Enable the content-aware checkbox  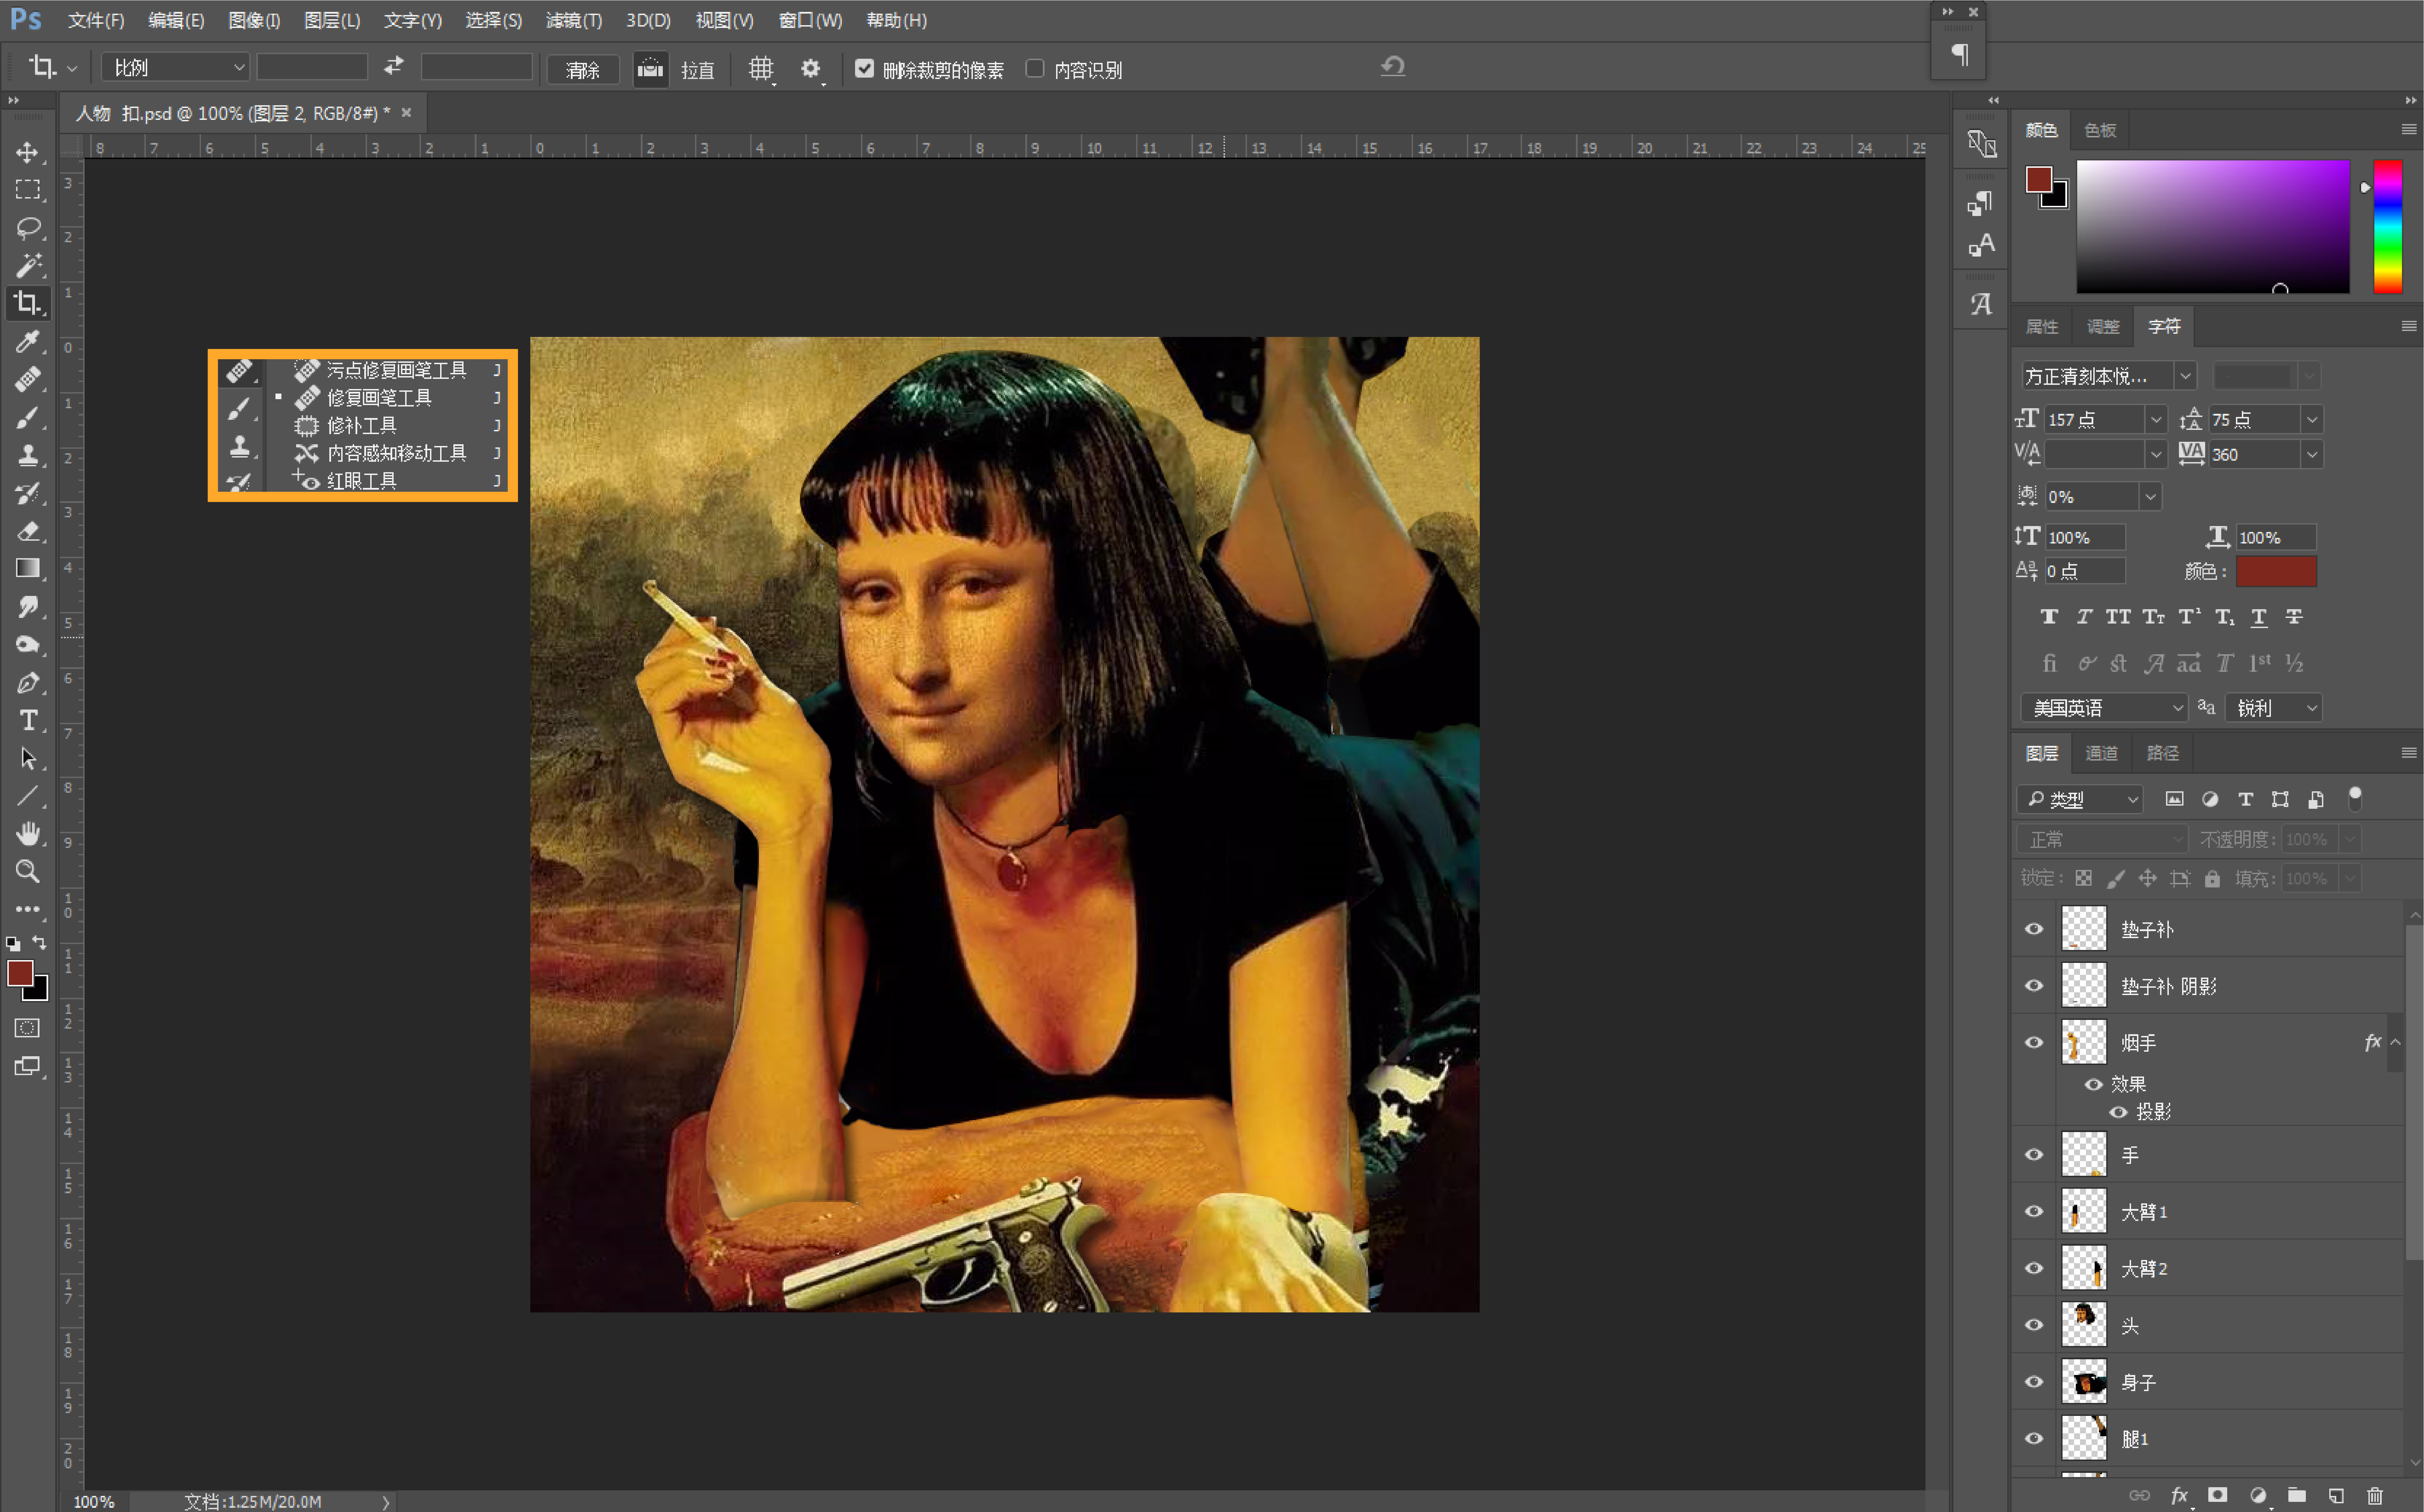(x=1035, y=68)
